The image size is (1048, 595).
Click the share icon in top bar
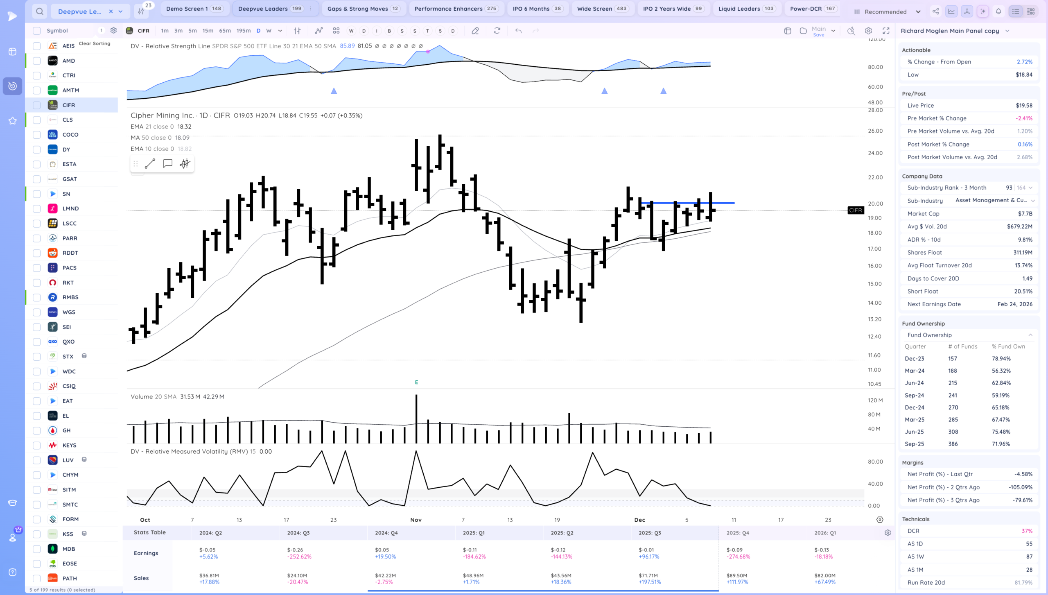936,11
